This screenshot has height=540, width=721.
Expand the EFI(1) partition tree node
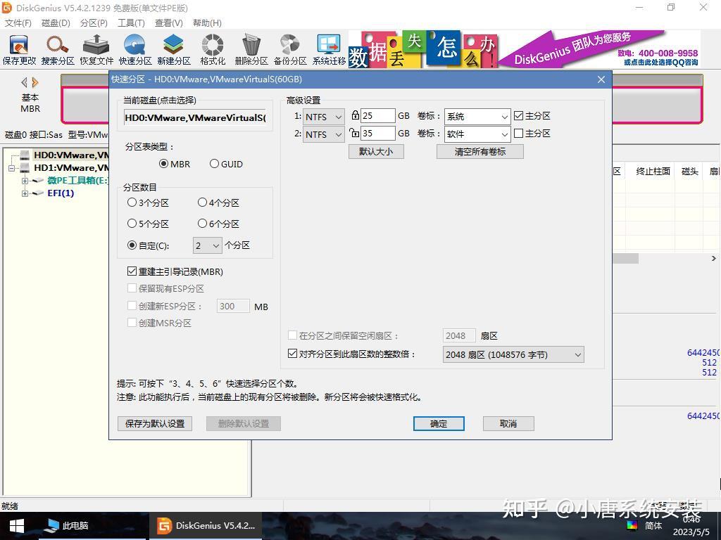(25, 193)
